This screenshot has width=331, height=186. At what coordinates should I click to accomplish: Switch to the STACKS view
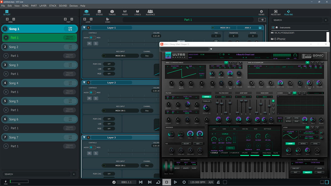(99, 12)
